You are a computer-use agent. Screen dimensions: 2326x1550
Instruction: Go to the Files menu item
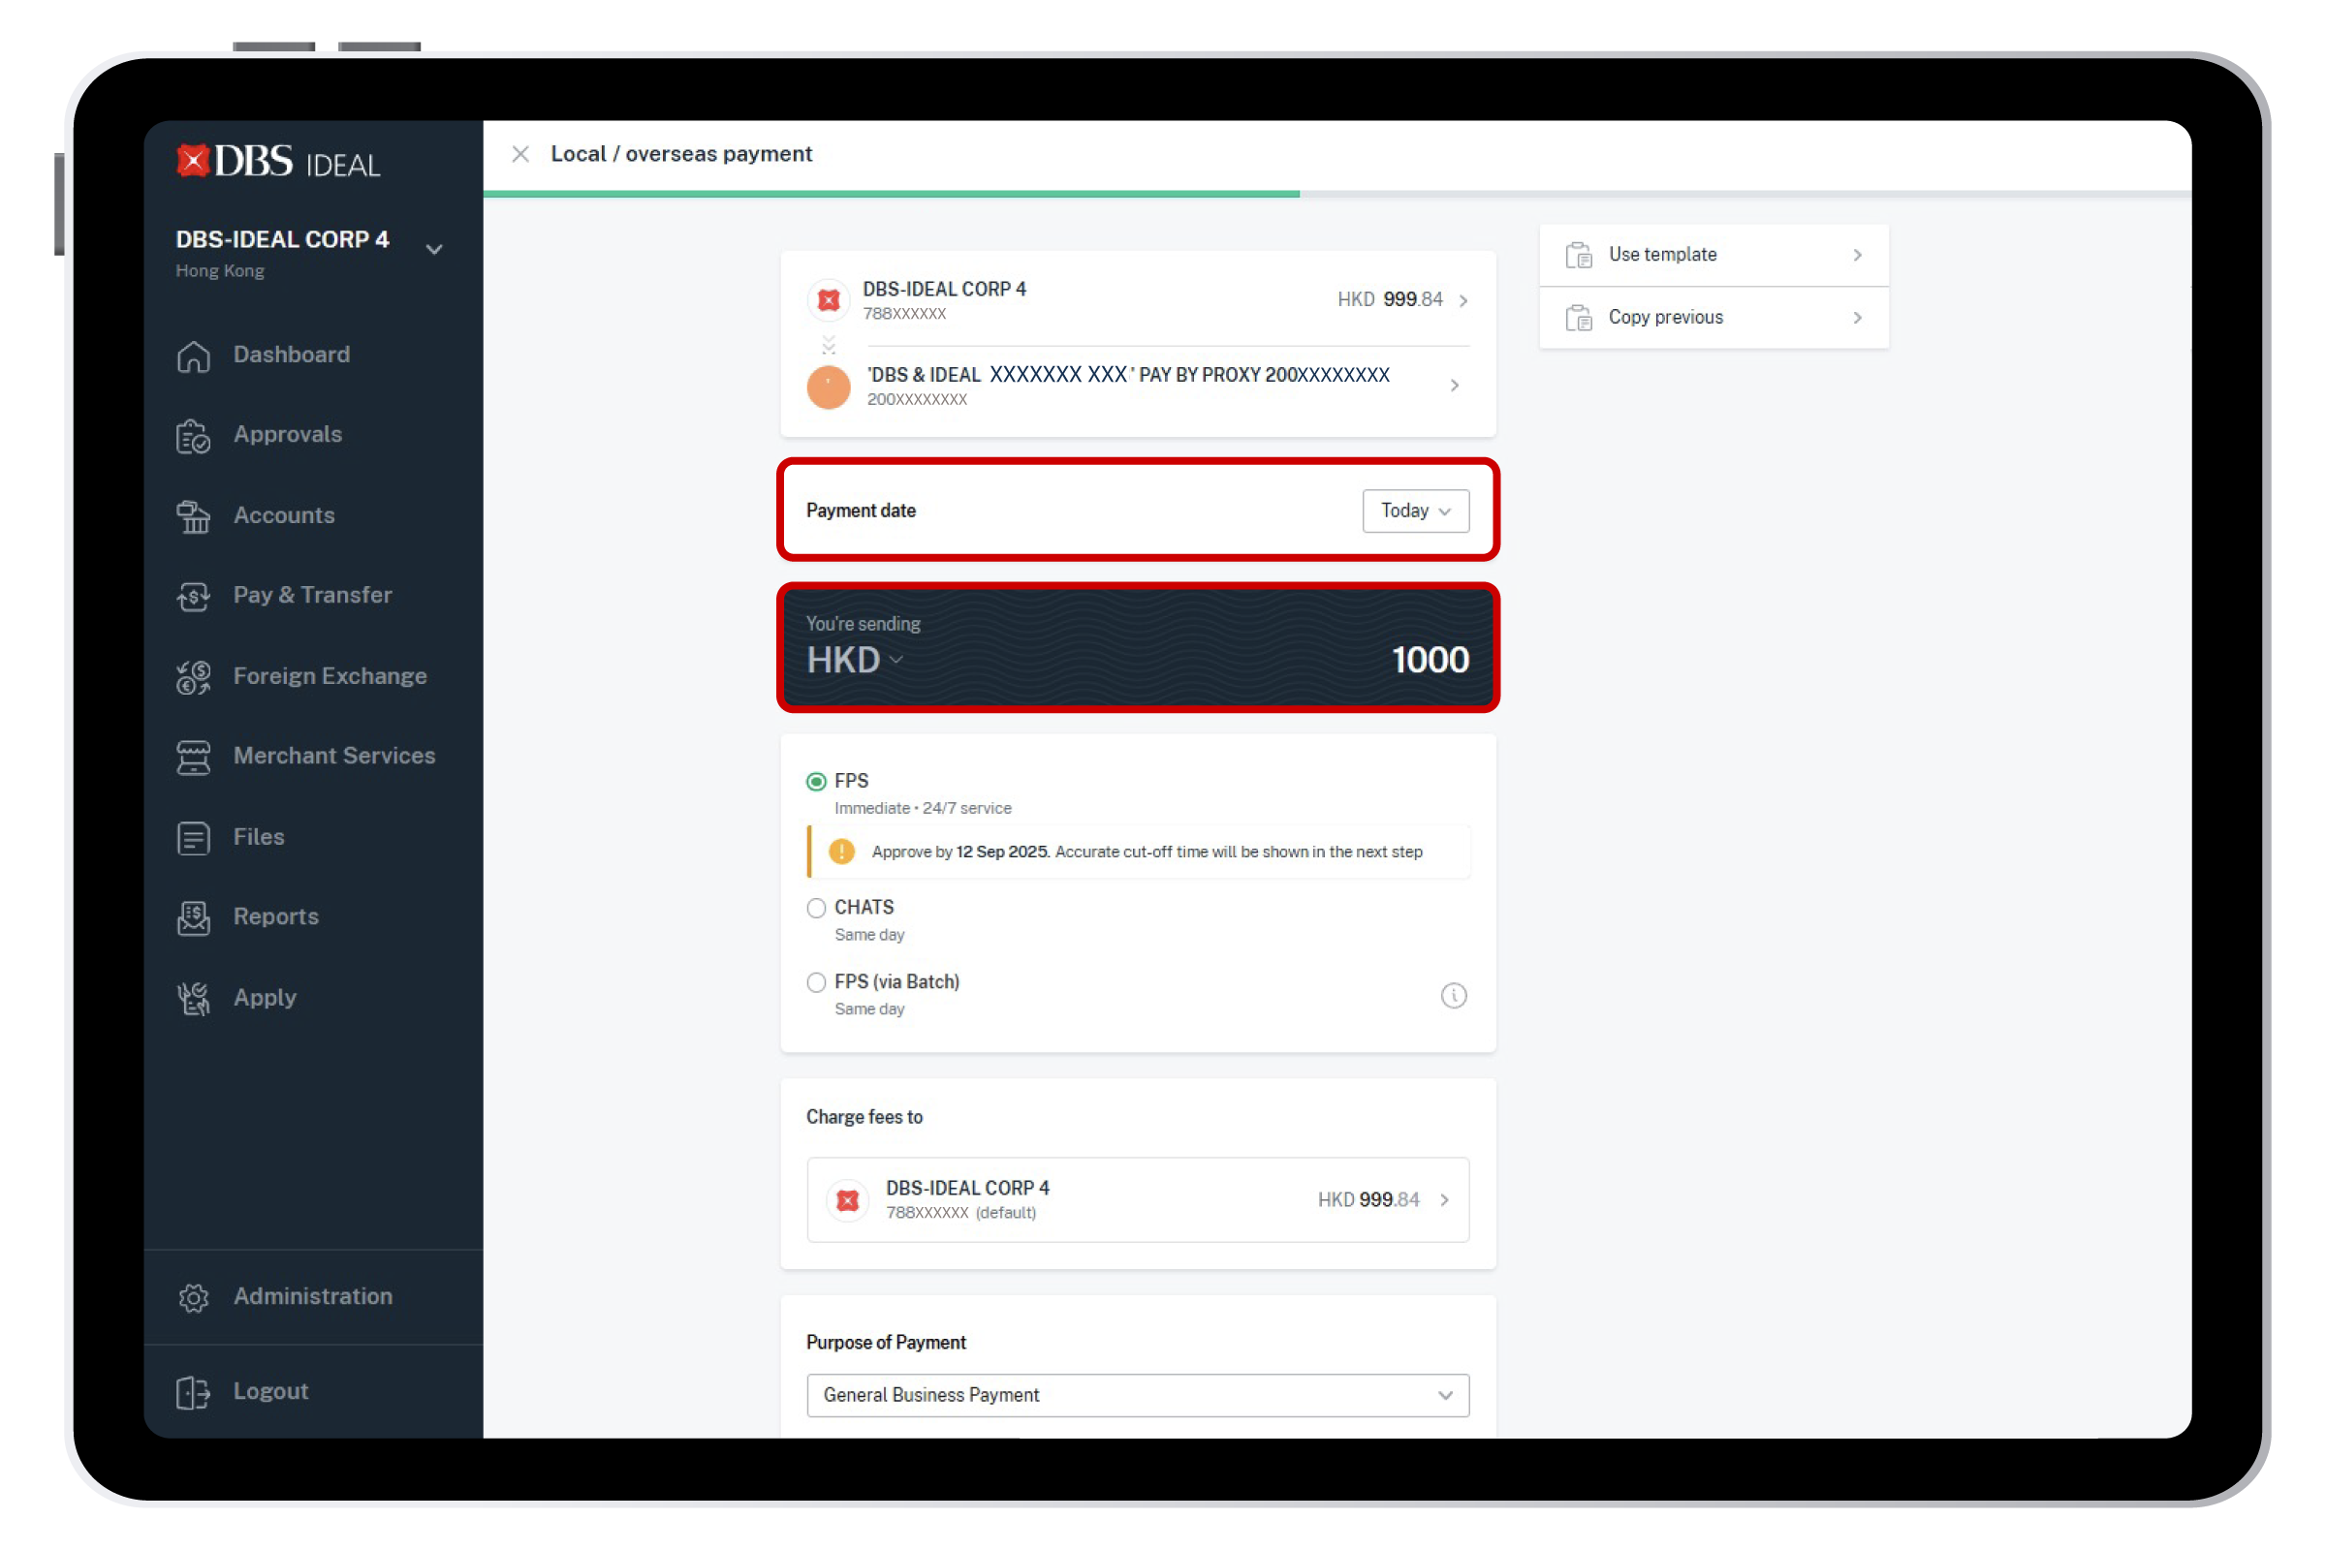pyautogui.click(x=258, y=837)
